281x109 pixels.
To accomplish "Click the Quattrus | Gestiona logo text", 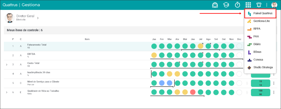I will (x=21, y=5).
